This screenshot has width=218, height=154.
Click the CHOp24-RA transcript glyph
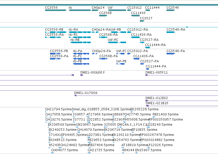(x=95, y=32)
